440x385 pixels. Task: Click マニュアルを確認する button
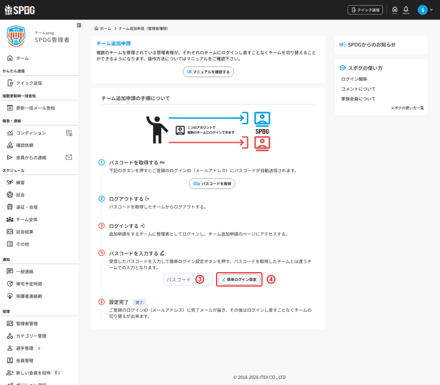(x=208, y=72)
